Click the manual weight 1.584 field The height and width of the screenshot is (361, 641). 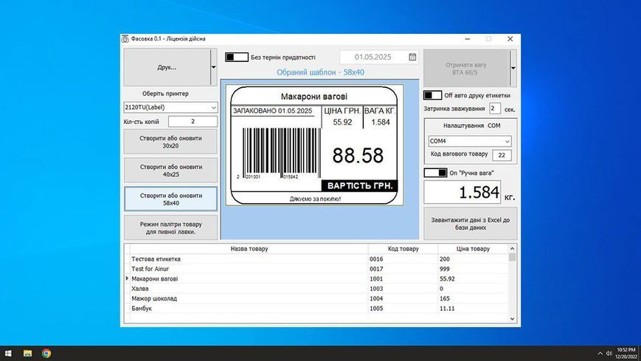[462, 192]
